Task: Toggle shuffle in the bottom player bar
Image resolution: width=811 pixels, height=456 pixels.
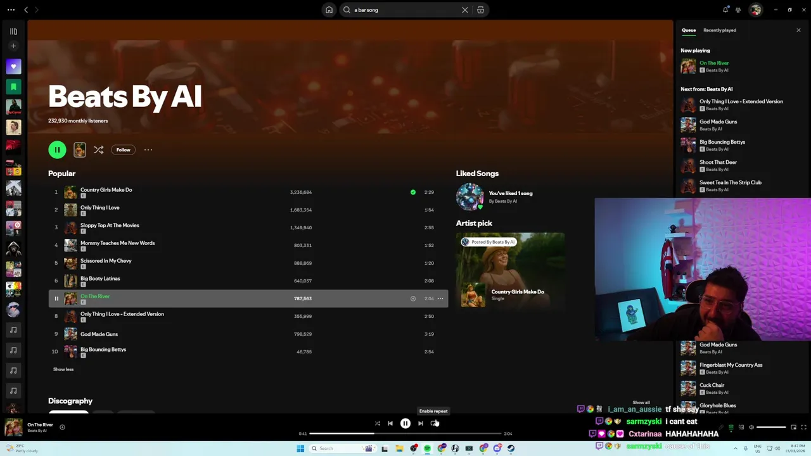Action: click(377, 423)
